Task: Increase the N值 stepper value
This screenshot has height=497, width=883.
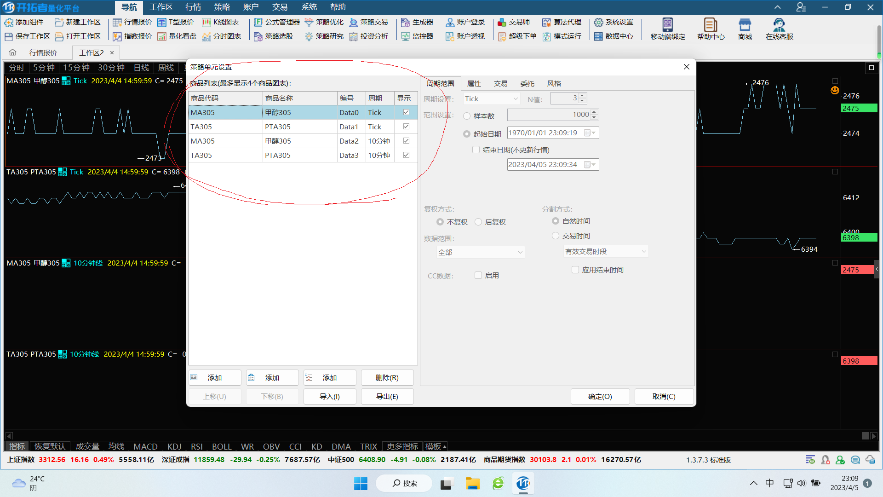Action: coord(582,96)
